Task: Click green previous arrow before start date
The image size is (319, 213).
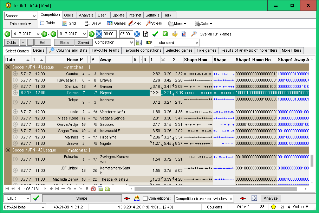Action: pos(7,34)
